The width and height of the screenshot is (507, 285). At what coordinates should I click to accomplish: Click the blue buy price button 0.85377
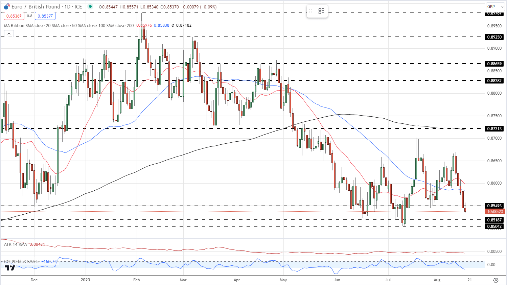click(45, 16)
